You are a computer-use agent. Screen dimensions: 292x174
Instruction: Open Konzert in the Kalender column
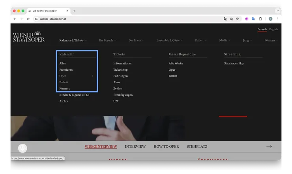click(x=64, y=89)
